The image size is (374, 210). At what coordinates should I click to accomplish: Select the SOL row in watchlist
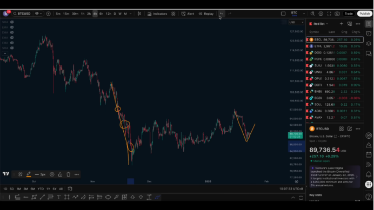pyautogui.click(x=335, y=104)
